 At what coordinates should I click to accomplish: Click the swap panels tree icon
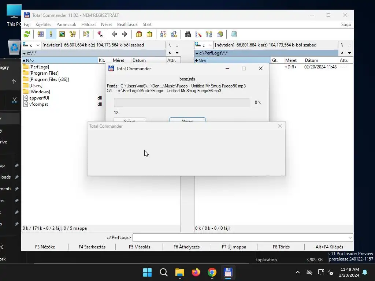86,34
